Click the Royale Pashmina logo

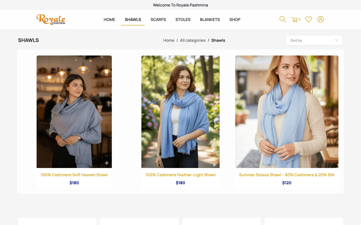pos(51,19)
